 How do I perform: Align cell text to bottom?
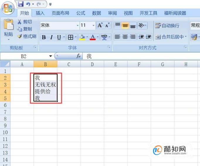pos(133,25)
